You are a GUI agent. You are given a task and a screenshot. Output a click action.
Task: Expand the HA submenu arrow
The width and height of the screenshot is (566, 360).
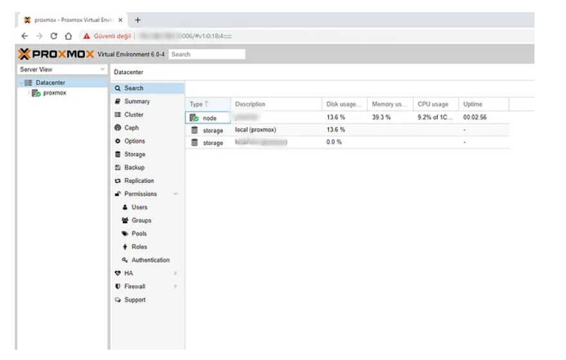click(175, 273)
